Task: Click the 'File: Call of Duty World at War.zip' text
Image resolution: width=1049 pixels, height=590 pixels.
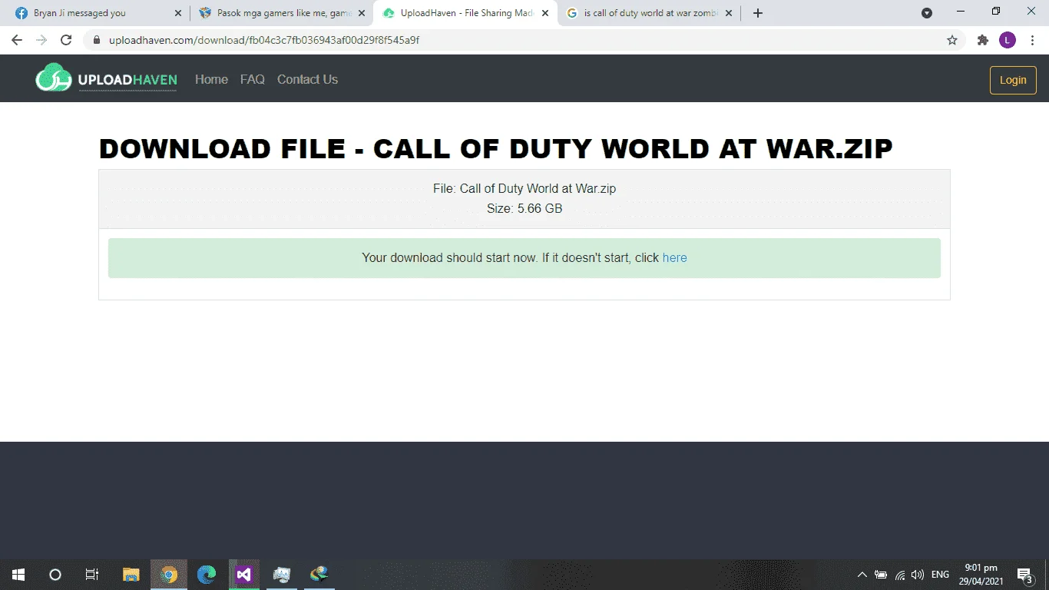Action: coord(524,188)
